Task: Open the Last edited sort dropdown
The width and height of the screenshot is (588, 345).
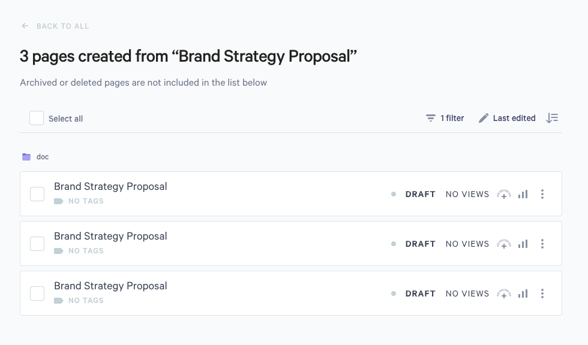Action: tap(507, 118)
